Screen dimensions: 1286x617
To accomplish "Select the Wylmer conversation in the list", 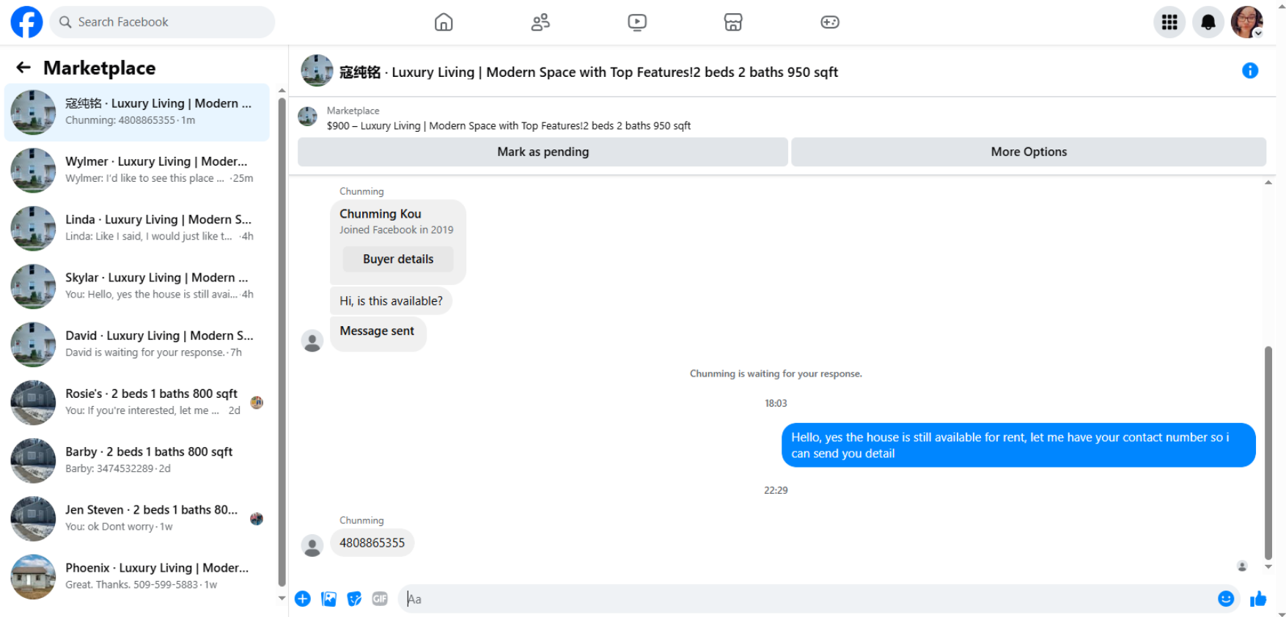I will [137, 170].
